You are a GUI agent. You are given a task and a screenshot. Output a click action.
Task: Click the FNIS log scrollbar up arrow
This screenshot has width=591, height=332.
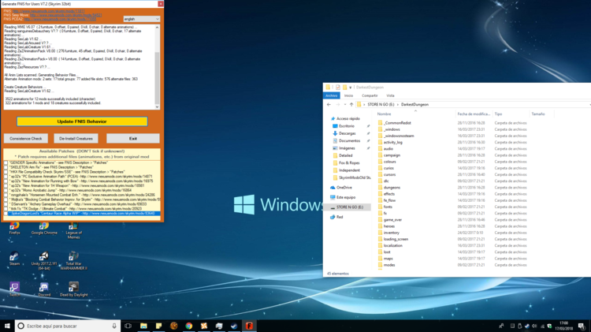[157, 28]
